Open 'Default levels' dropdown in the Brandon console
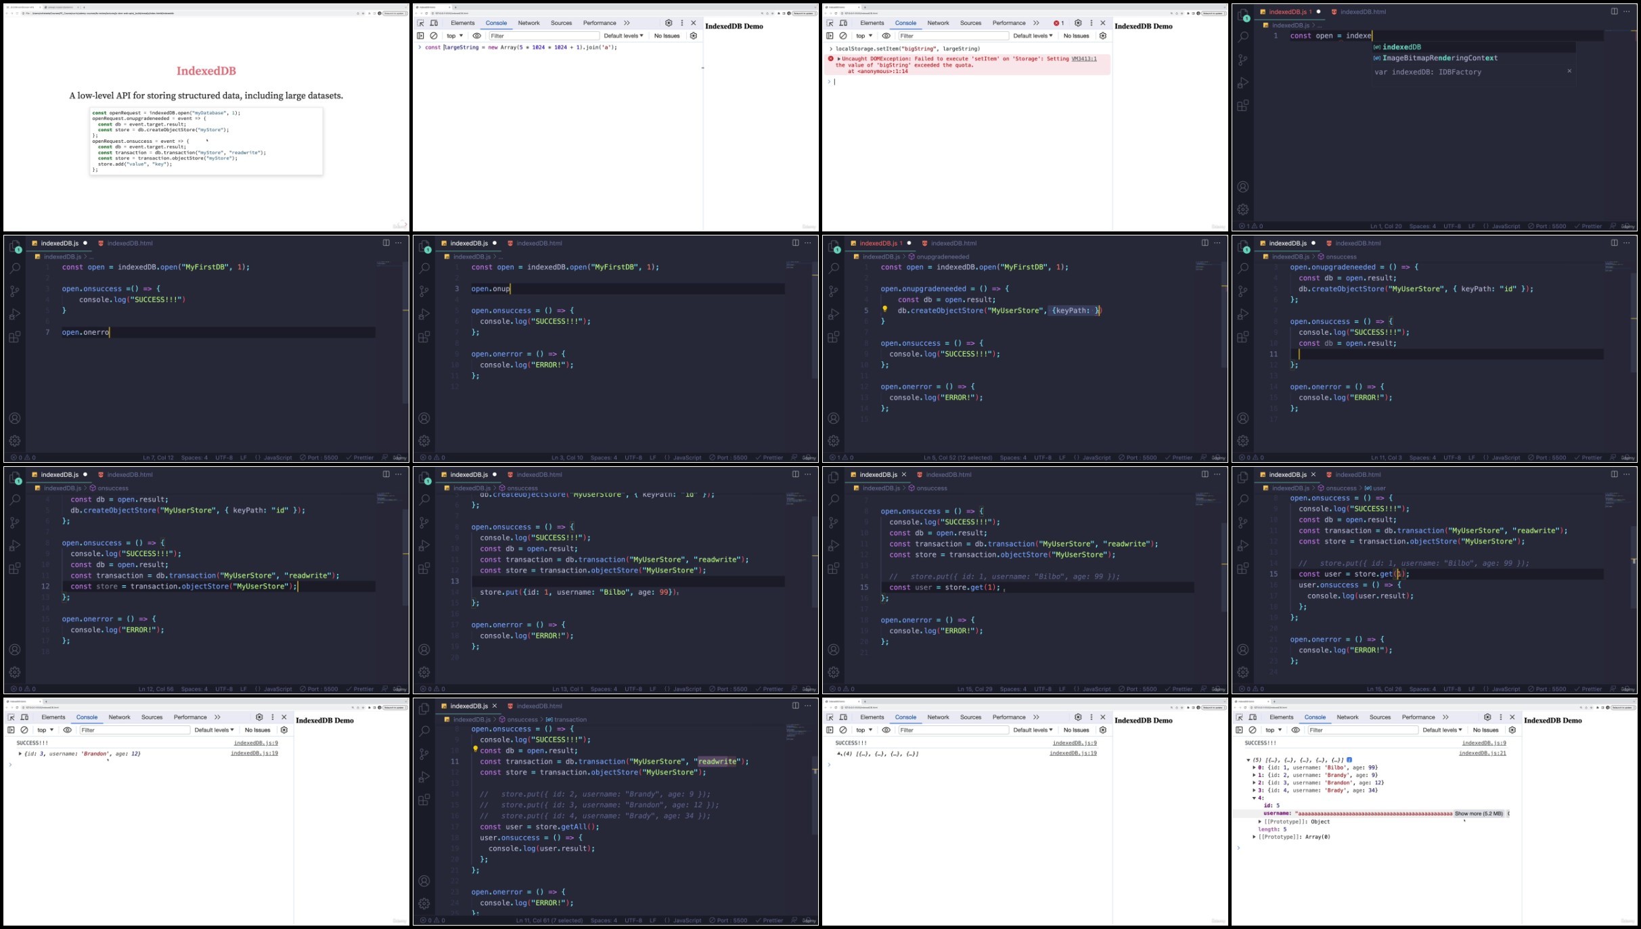This screenshot has height=929, width=1641. point(214,730)
